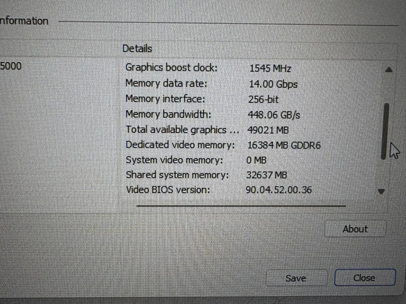
Task: Click the scroll up arrow in Details list
Action: coord(388,70)
